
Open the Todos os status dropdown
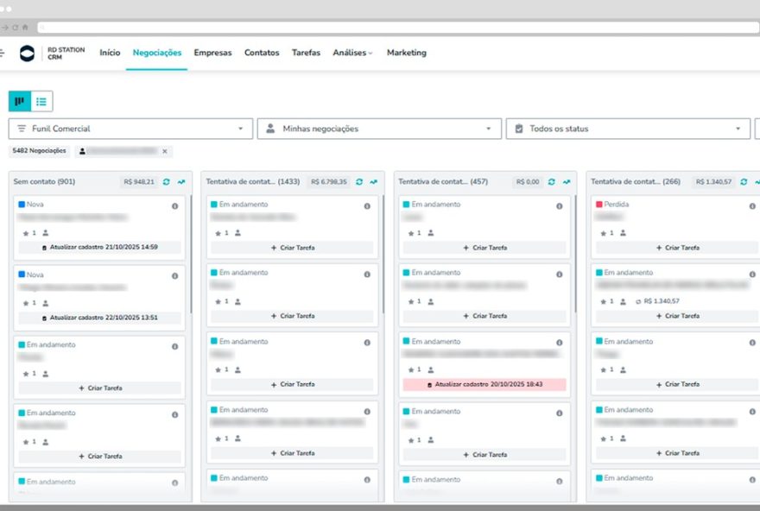point(628,129)
